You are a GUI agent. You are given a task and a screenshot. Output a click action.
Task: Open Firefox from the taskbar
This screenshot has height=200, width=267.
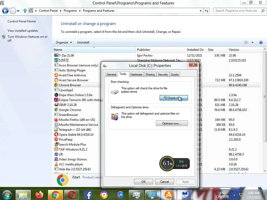tap(39, 195)
